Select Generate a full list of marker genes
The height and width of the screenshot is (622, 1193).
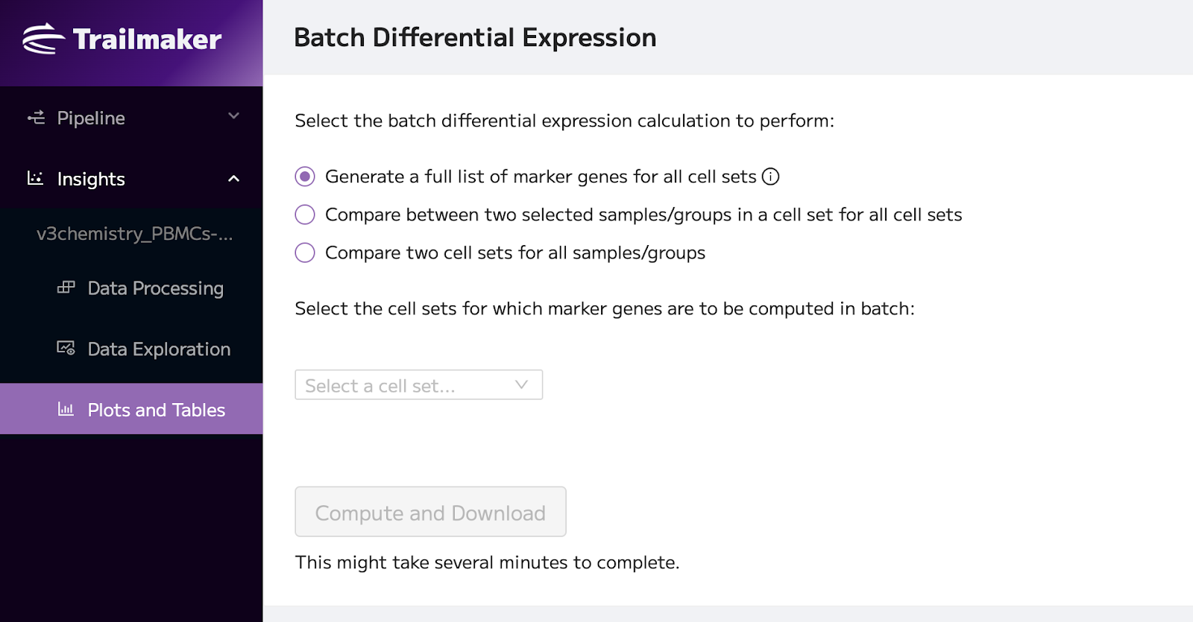tap(305, 177)
